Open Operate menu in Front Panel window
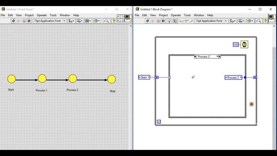 click(x=42, y=15)
